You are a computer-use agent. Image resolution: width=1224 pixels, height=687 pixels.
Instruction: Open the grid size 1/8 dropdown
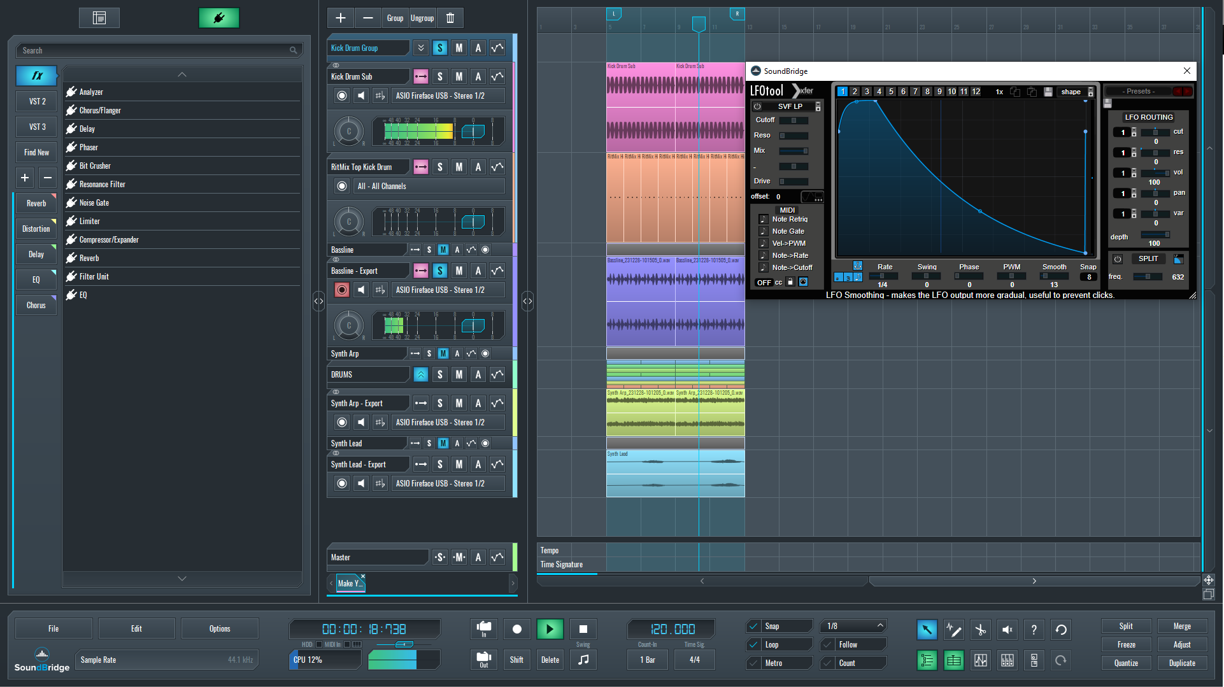pos(853,627)
